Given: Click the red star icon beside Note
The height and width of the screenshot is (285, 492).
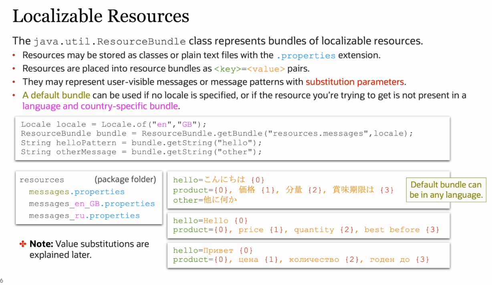Looking at the screenshot, I should point(23,244).
